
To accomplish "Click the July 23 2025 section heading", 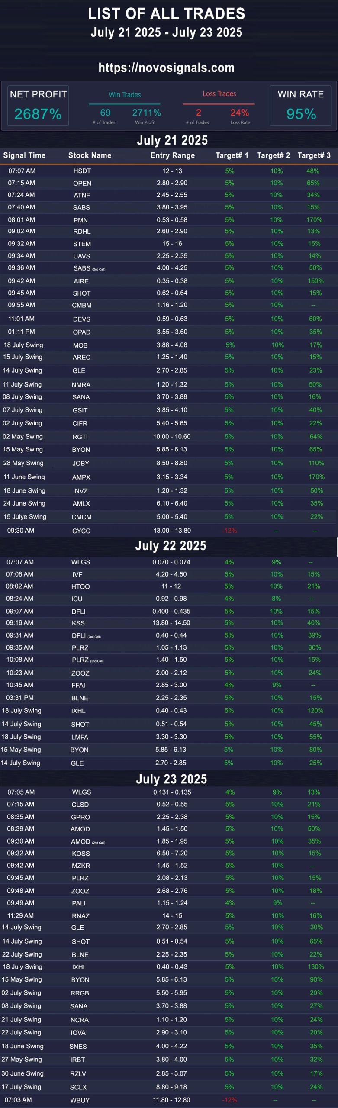I will pos(171,779).
